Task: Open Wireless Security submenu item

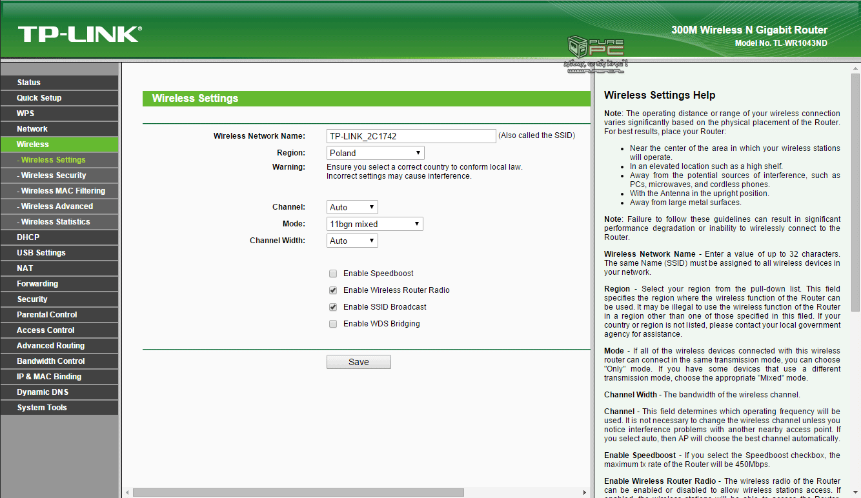Action: (x=59, y=175)
